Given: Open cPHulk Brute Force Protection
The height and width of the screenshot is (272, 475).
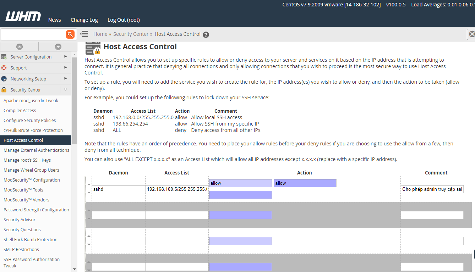Looking at the screenshot, I should pos(33,130).
